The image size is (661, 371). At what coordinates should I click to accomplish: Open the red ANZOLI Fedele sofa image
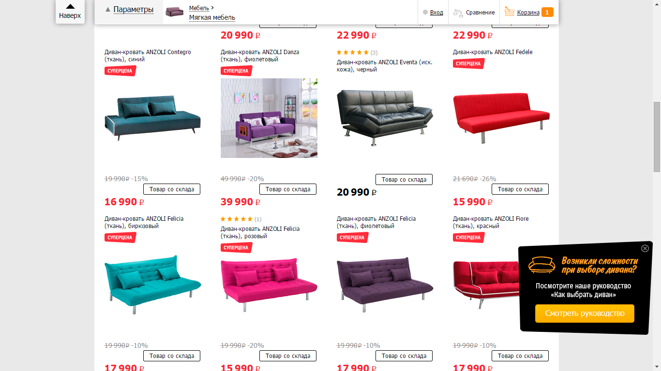501,117
